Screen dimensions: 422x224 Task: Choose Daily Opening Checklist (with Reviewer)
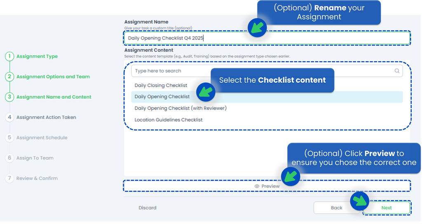coord(181,108)
